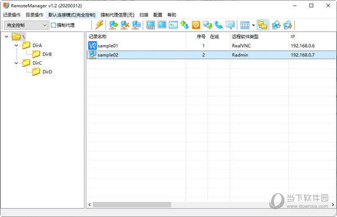The height and width of the screenshot is (217, 337).
Task: Click the DirD folder icon
Action: [36, 72]
